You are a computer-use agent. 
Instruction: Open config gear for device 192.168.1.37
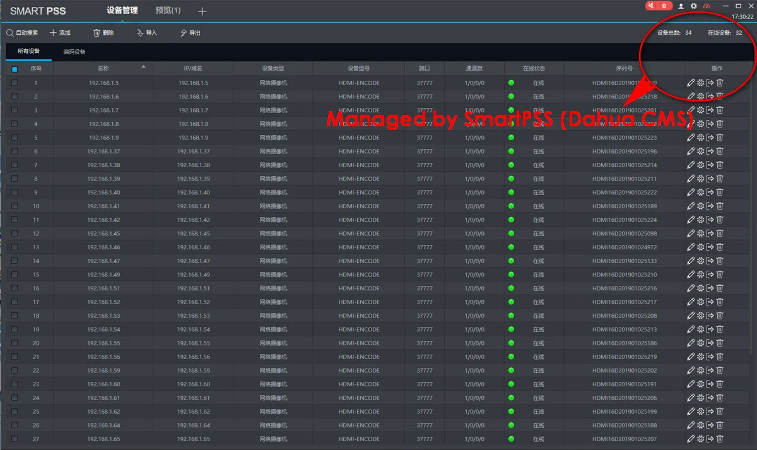click(x=700, y=151)
